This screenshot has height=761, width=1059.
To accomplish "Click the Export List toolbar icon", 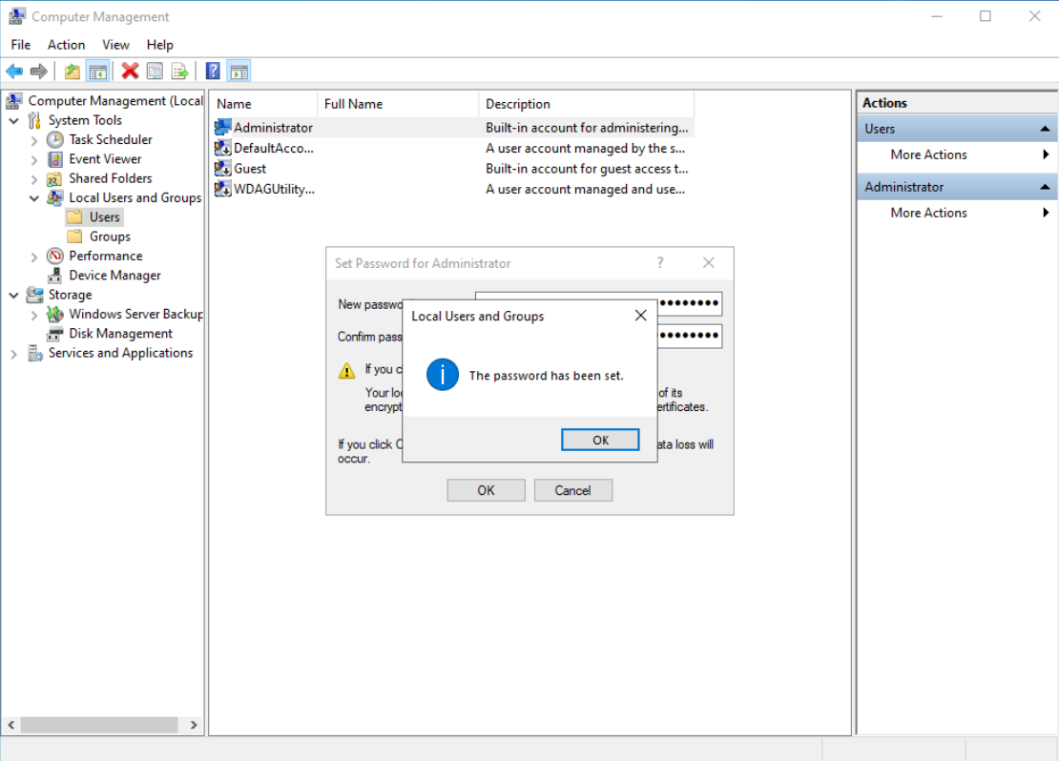I will coord(179,71).
